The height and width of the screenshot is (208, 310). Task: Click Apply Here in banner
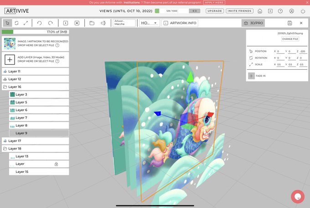click(x=214, y=3)
